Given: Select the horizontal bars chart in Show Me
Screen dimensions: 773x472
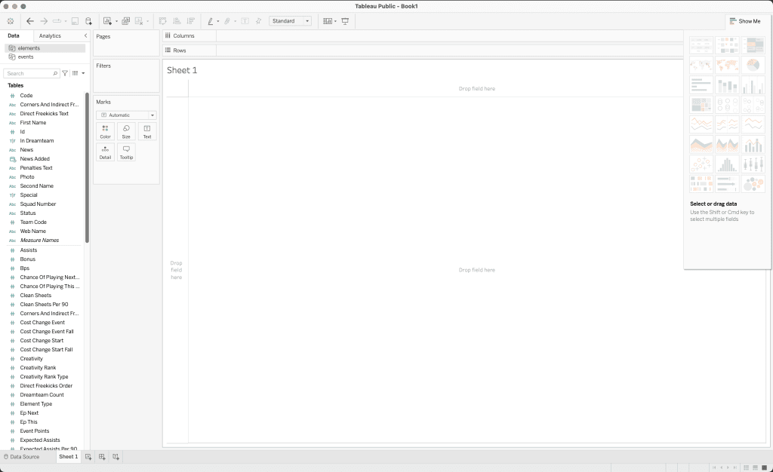Looking at the screenshot, I should 701,84.
